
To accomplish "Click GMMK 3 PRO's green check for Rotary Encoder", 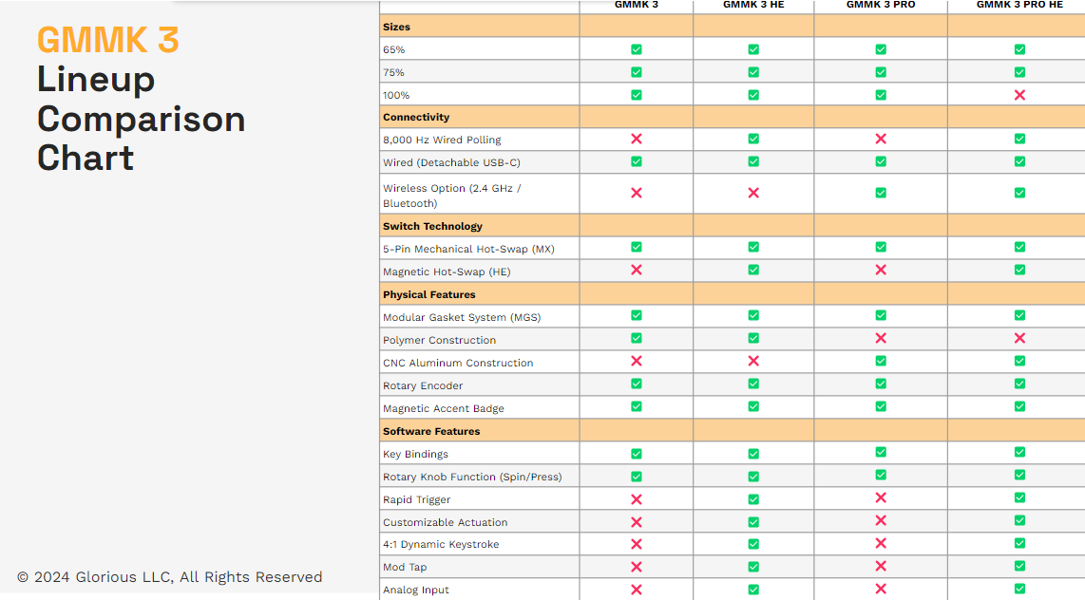I will (881, 384).
